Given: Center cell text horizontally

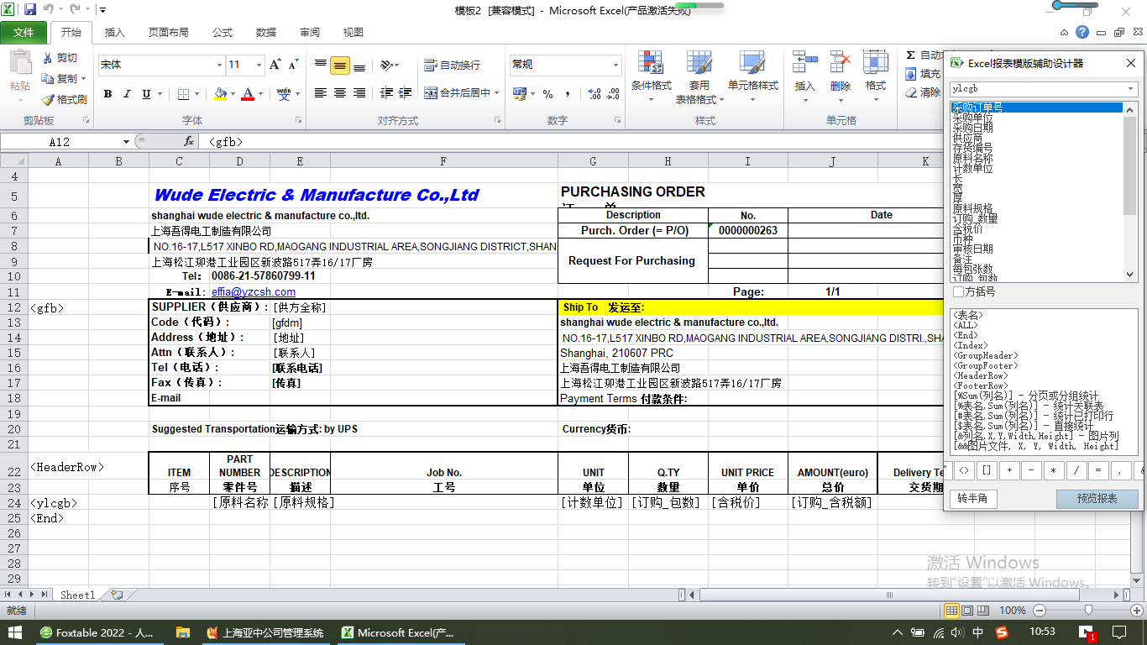Looking at the screenshot, I should (340, 93).
